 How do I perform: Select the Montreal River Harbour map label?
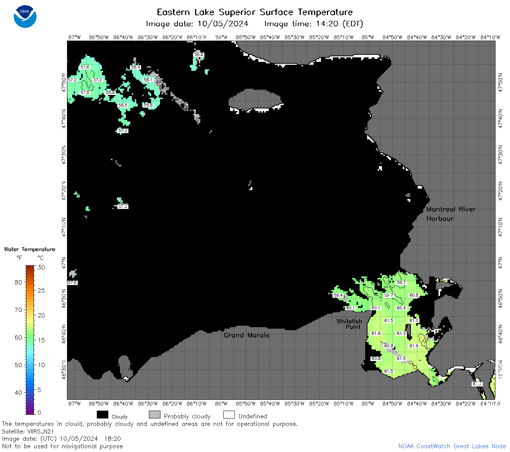[x=451, y=214]
